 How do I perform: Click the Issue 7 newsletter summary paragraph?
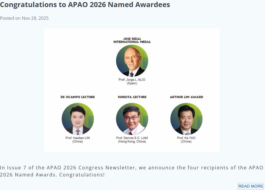click(x=131, y=171)
